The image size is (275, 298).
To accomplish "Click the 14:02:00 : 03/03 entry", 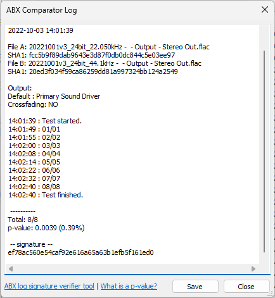I will pos(34,146).
